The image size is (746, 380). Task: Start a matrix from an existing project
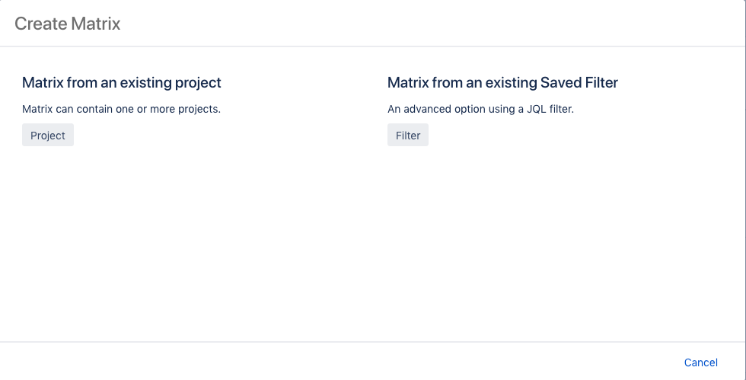point(48,136)
